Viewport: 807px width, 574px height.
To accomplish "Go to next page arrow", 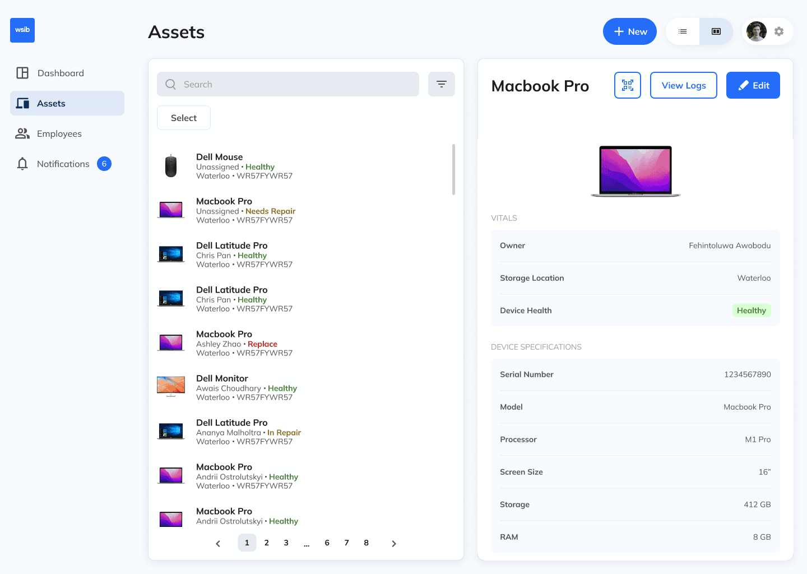I will pos(394,543).
